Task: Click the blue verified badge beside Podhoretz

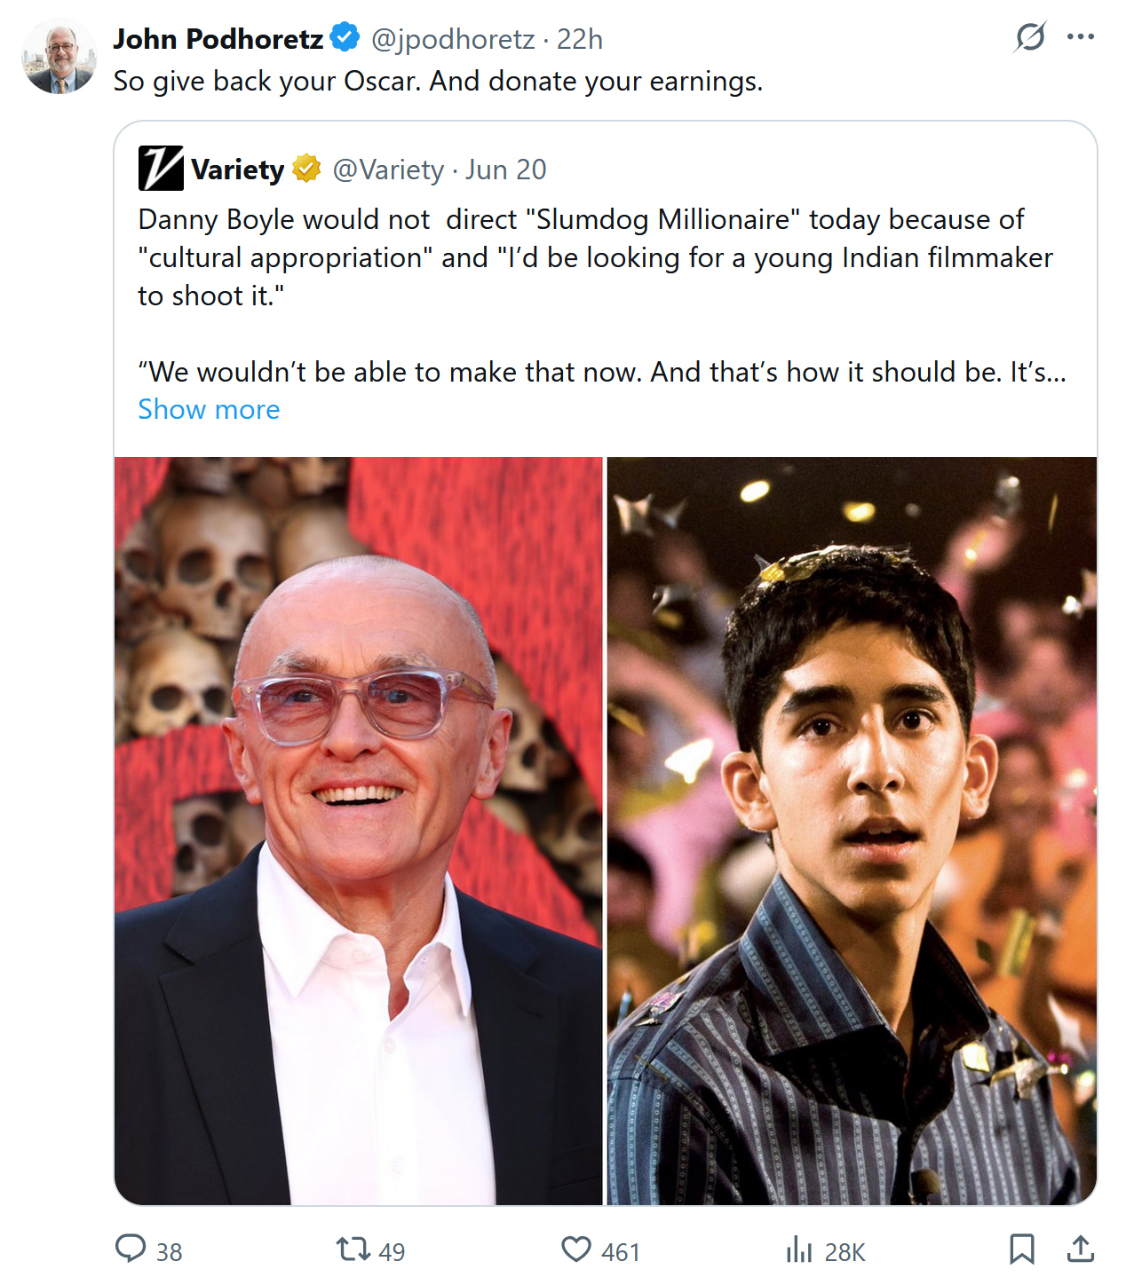Action: (x=345, y=38)
